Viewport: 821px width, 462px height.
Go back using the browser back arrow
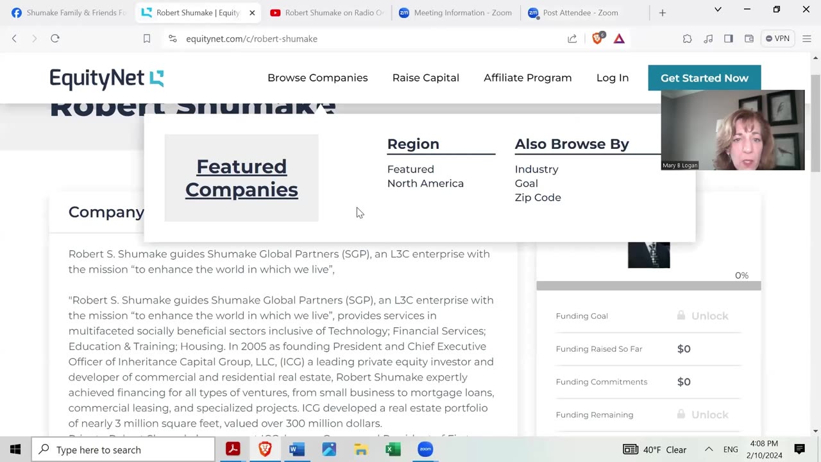coord(14,38)
